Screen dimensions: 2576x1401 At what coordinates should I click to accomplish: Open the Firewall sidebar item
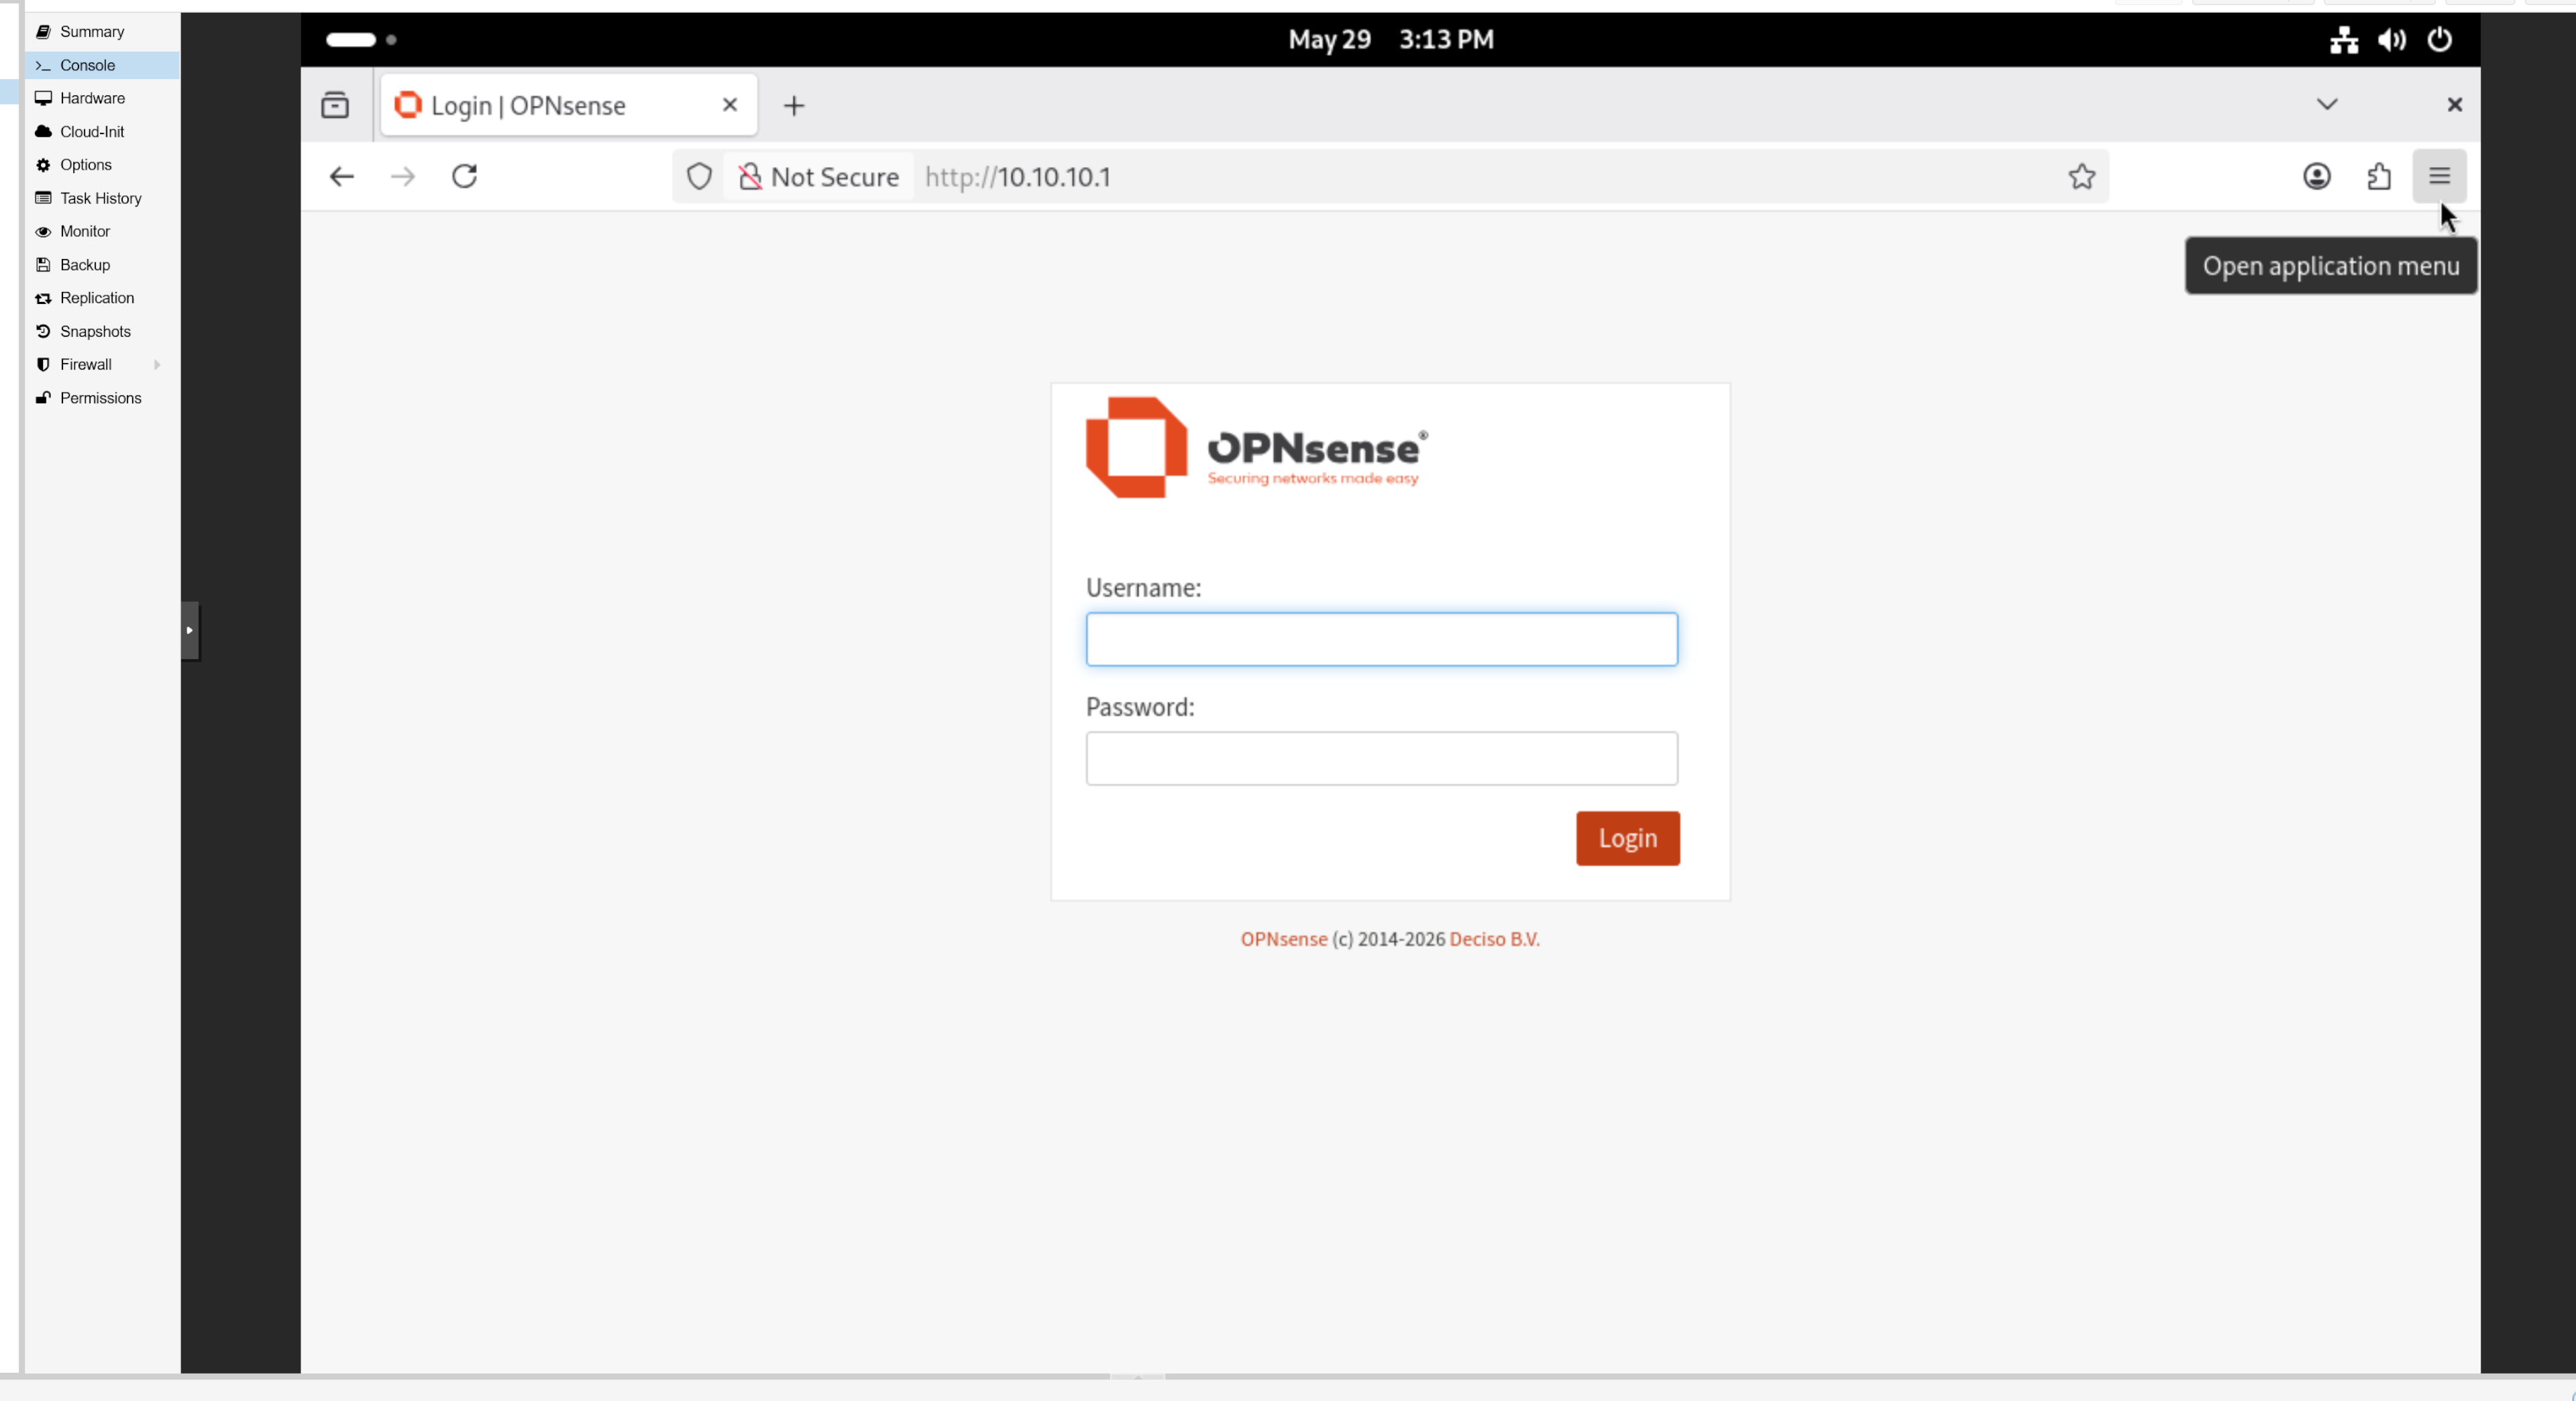pyautogui.click(x=85, y=364)
